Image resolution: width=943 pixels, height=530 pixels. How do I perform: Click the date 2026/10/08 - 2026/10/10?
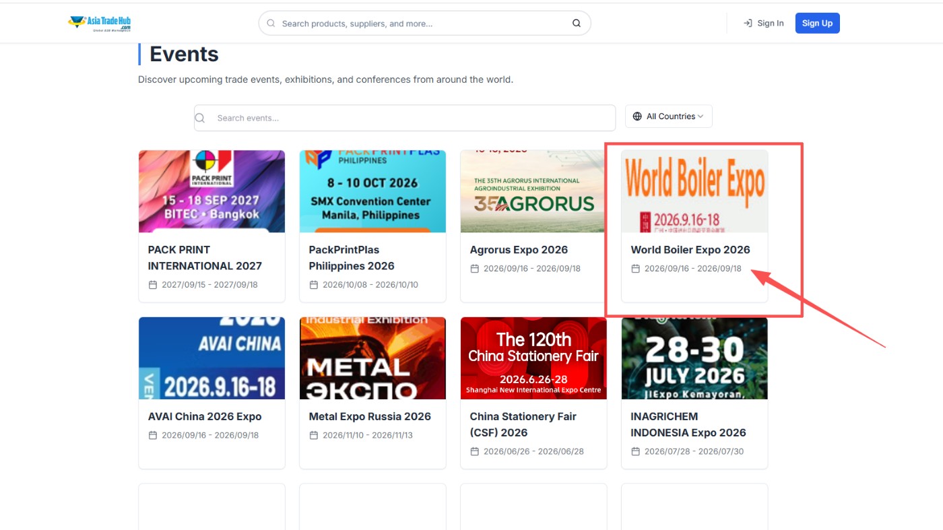(370, 285)
